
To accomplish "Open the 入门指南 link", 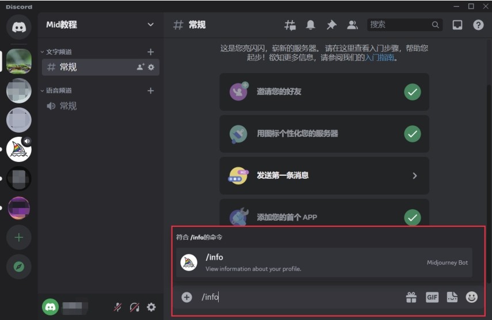I will (379, 57).
